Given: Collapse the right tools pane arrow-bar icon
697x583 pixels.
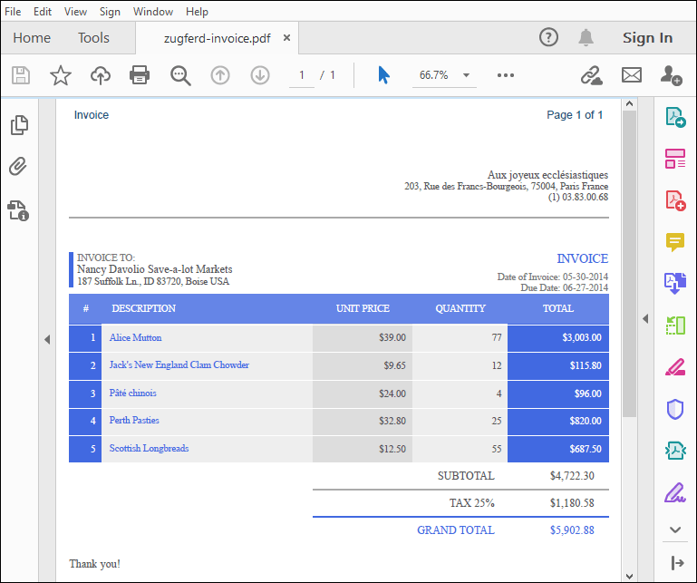Looking at the screenshot, I should (677, 562).
